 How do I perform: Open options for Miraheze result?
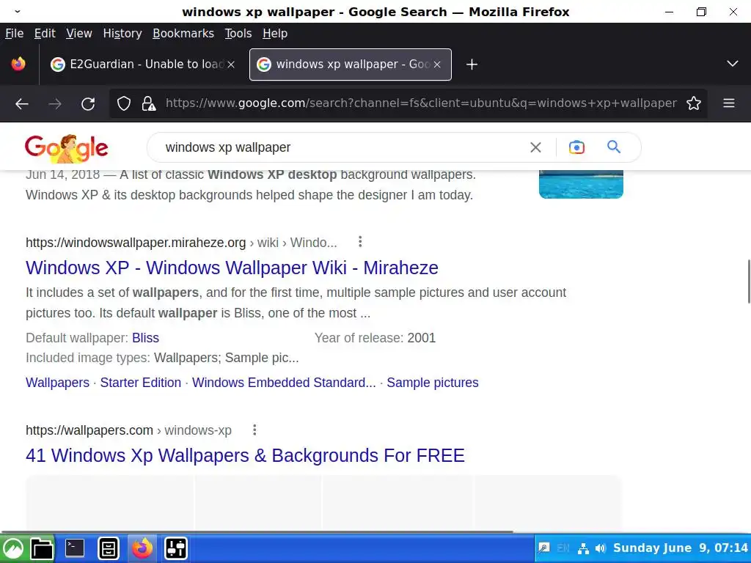360,242
